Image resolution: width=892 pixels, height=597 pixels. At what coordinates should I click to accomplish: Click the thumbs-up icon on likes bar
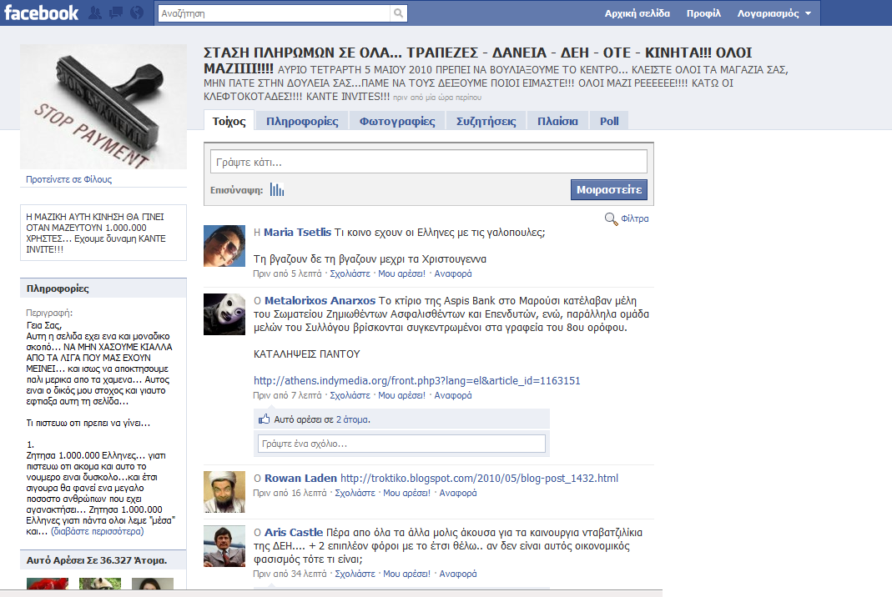coord(264,419)
